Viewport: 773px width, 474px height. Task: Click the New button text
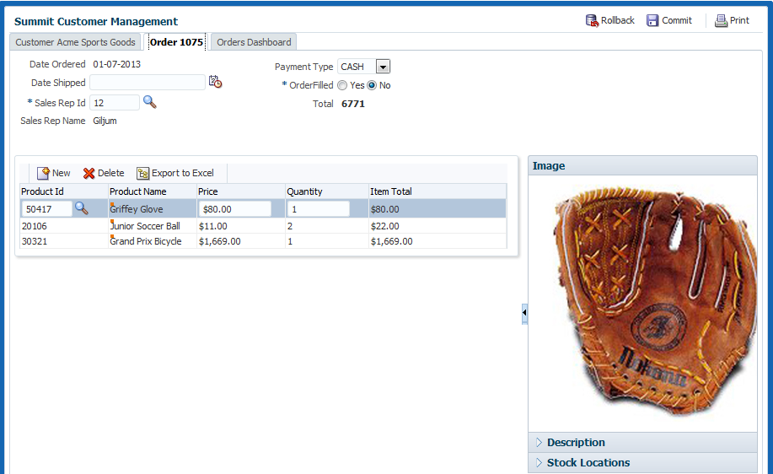[62, 173]
